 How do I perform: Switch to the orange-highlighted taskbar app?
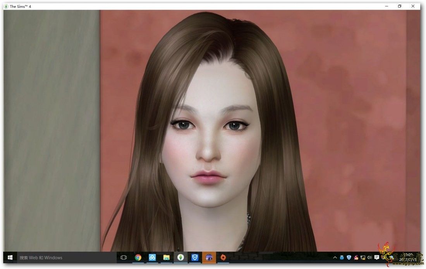[209, 257]
